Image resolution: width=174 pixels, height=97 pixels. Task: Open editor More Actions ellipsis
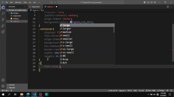click(171, 7)
